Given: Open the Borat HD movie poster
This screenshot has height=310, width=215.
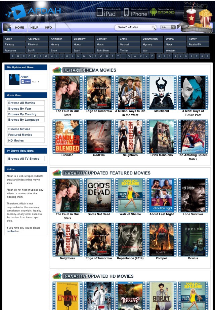Looking at the screenshot, I should (x=162, y=296).
